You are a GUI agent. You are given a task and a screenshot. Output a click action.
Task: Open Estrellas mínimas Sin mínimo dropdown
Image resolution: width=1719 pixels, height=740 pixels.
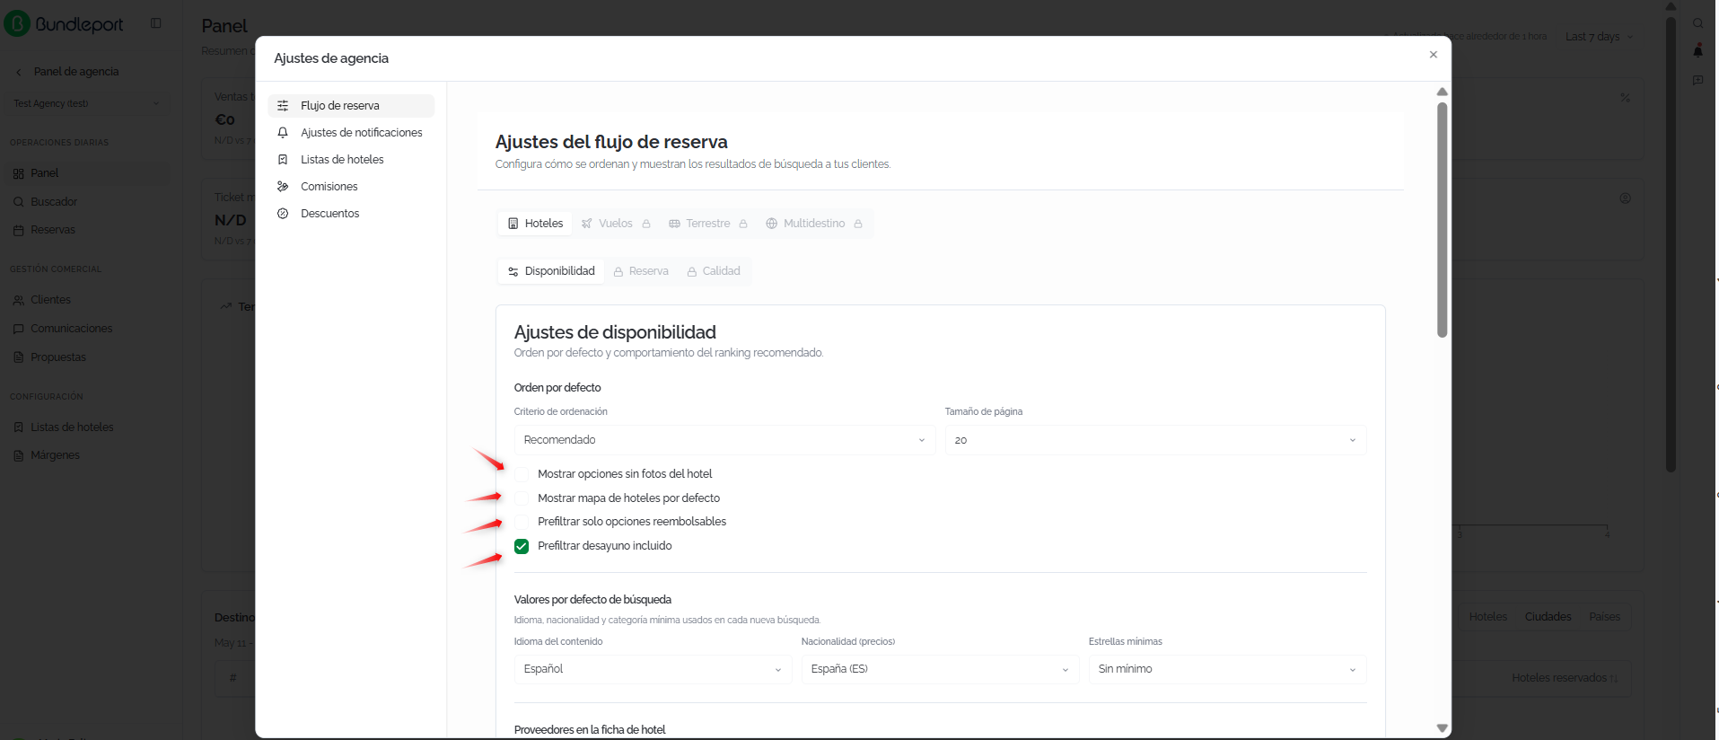(x=1227, y=669)
